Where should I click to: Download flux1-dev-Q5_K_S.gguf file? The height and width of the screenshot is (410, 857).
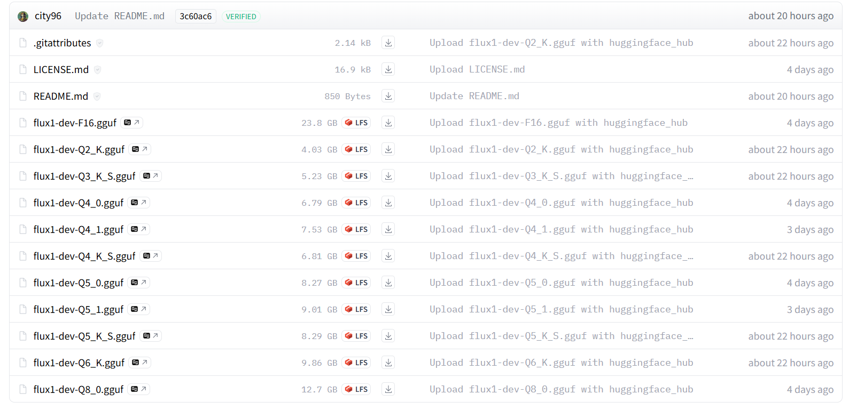(x=388, y=336)
